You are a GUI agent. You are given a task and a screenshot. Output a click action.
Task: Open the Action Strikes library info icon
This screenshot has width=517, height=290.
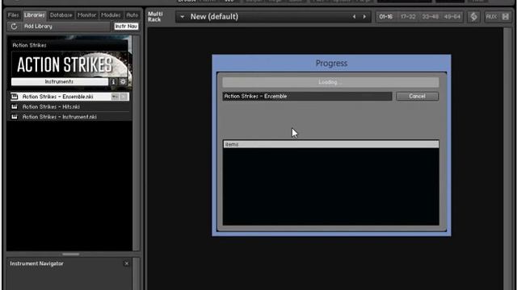coord(113,81)
